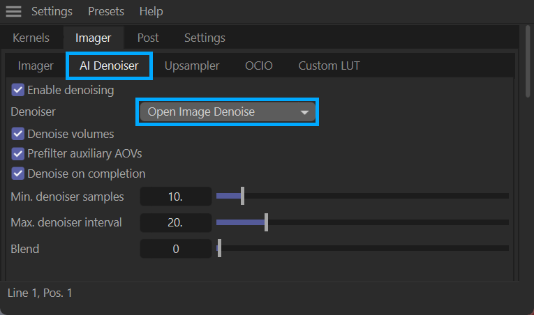Screen dimensions: 534x315
Task: Open the Custom LUT sub-tab
Action: [x=329, y=66]
